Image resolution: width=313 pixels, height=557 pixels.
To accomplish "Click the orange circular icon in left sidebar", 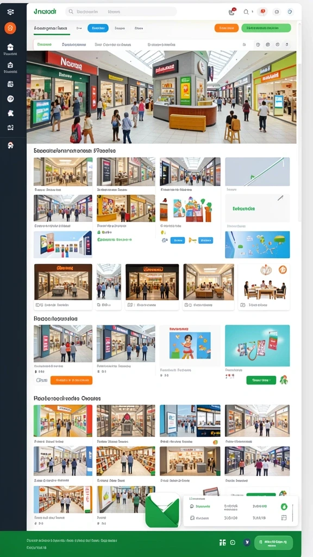I will 10,28.
